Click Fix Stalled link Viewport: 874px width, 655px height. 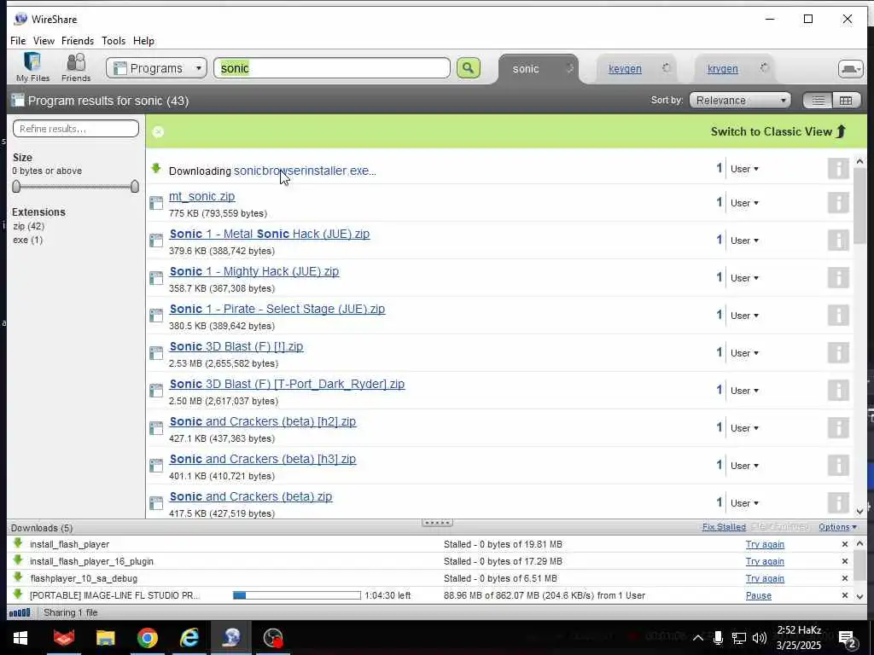click(724, 527)
